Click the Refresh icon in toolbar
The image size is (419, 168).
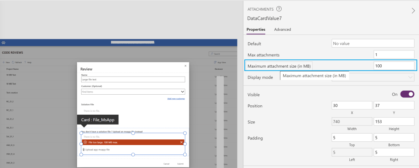pos(14,62)
